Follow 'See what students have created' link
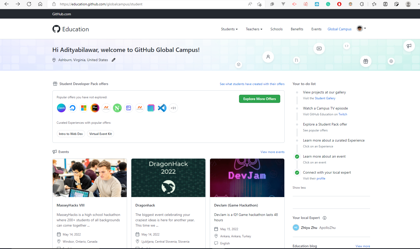Viewport: 420px width, 249px height. [252, 84]
